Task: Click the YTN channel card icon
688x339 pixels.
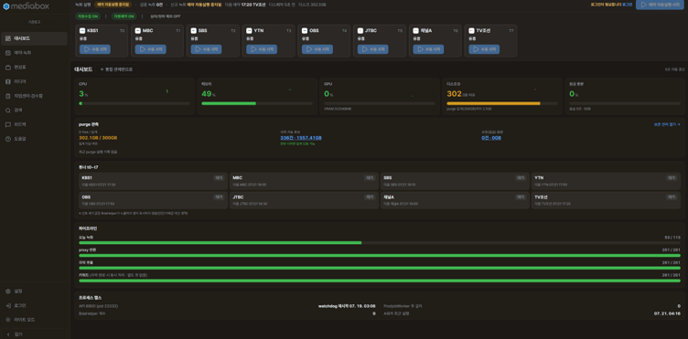Action: click(249, 31)
